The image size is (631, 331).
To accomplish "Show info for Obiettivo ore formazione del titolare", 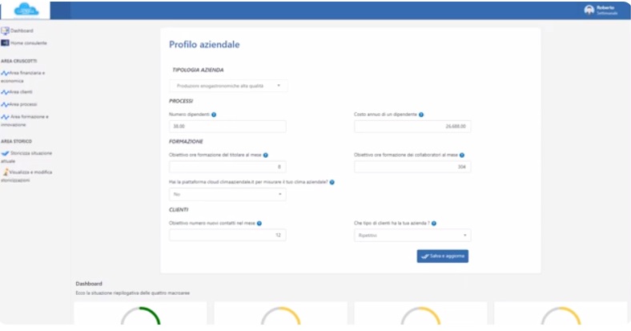I will pyautogui.click(x=265, y=155).
